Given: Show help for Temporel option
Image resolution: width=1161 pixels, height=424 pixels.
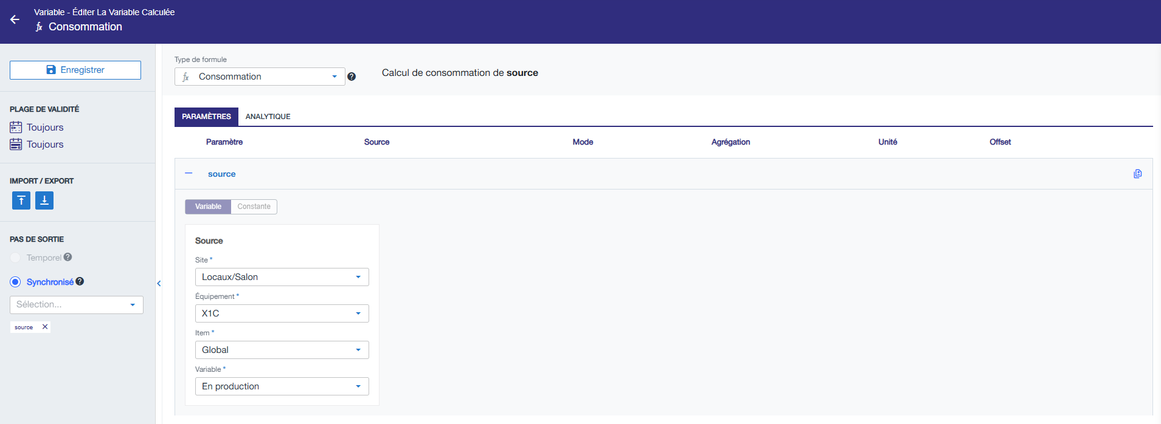Looking at the screenshot, I should pos(68,257).
